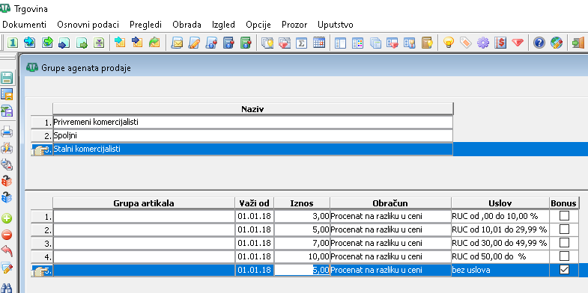588x293 pixels.
Task: Check Bonus box for RUC od ,00 row
Action: [564, 215]
